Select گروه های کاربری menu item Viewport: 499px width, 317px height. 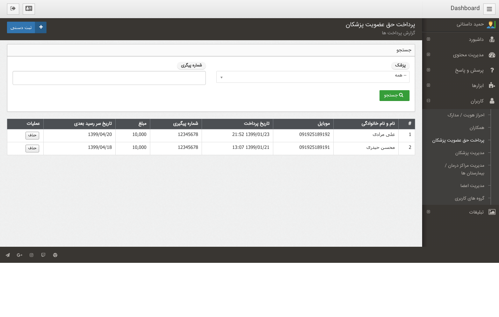point(469,199)
